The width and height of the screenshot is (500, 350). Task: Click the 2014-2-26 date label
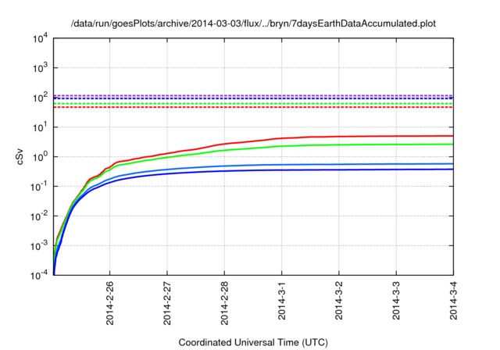[x=109, y=303]
